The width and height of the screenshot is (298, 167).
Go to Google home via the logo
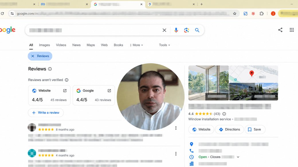pyautogui.click(x=8, y=30)
